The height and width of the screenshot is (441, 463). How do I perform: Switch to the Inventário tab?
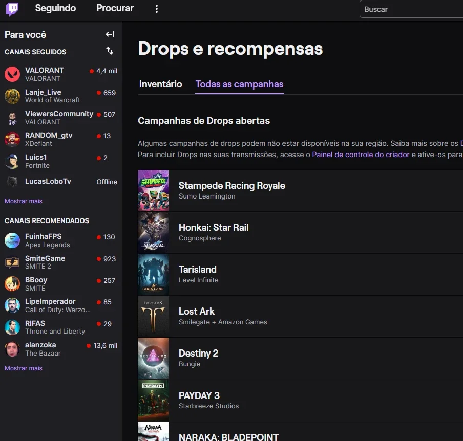161,84
